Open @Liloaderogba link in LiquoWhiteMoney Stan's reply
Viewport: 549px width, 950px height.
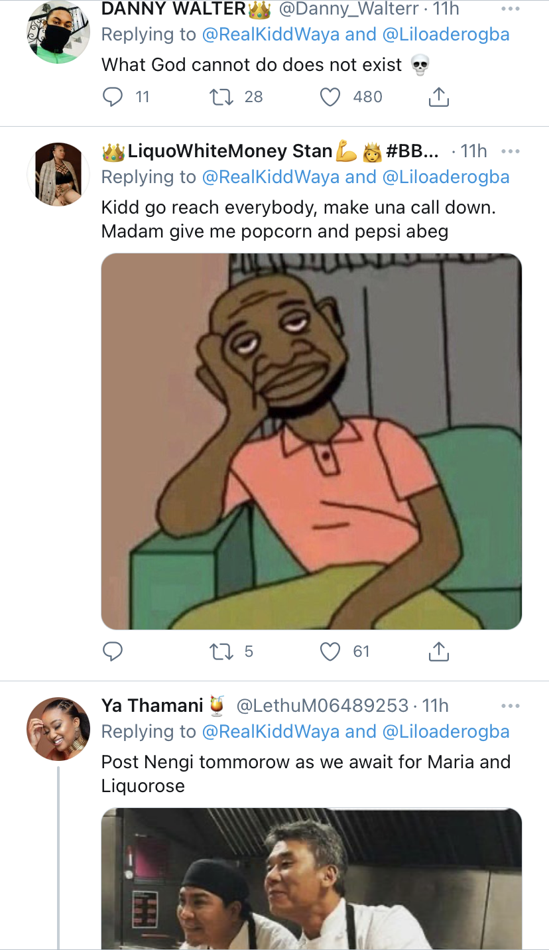[x=446, y=177]
